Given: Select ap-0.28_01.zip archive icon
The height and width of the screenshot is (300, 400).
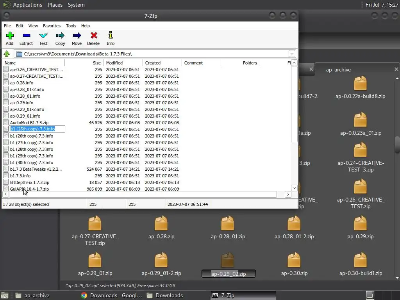Looking at the screenshot, I should pyautogui.click(x=228, y=223).
